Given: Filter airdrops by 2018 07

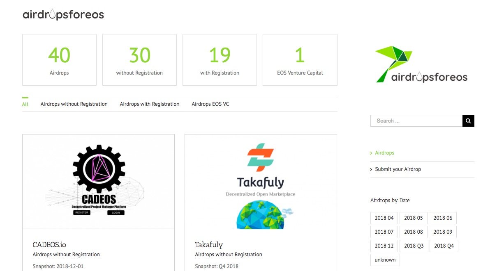Looking at the screenshot, I should coord(384,232).
